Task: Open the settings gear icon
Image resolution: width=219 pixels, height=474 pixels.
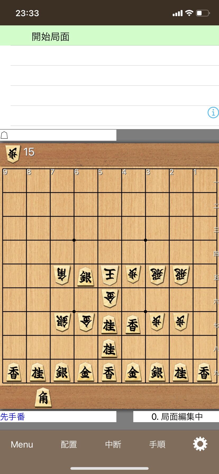Action: click(200, 444)
